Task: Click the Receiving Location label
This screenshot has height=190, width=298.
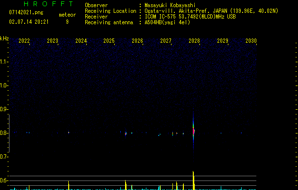Action: (x=110, y=11)
